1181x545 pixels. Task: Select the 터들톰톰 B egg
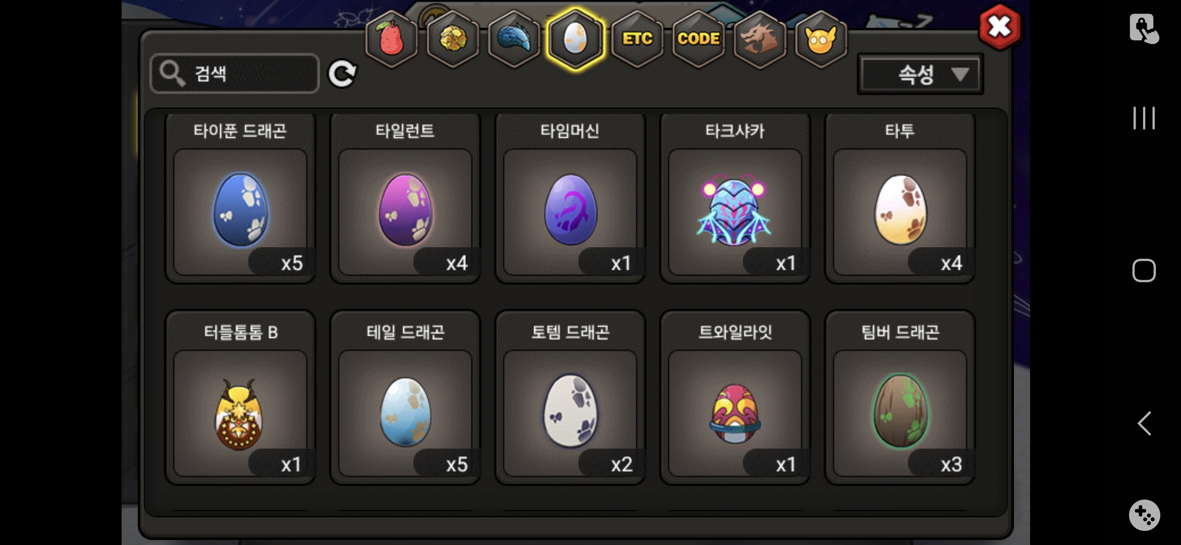[x=240, y=398]
